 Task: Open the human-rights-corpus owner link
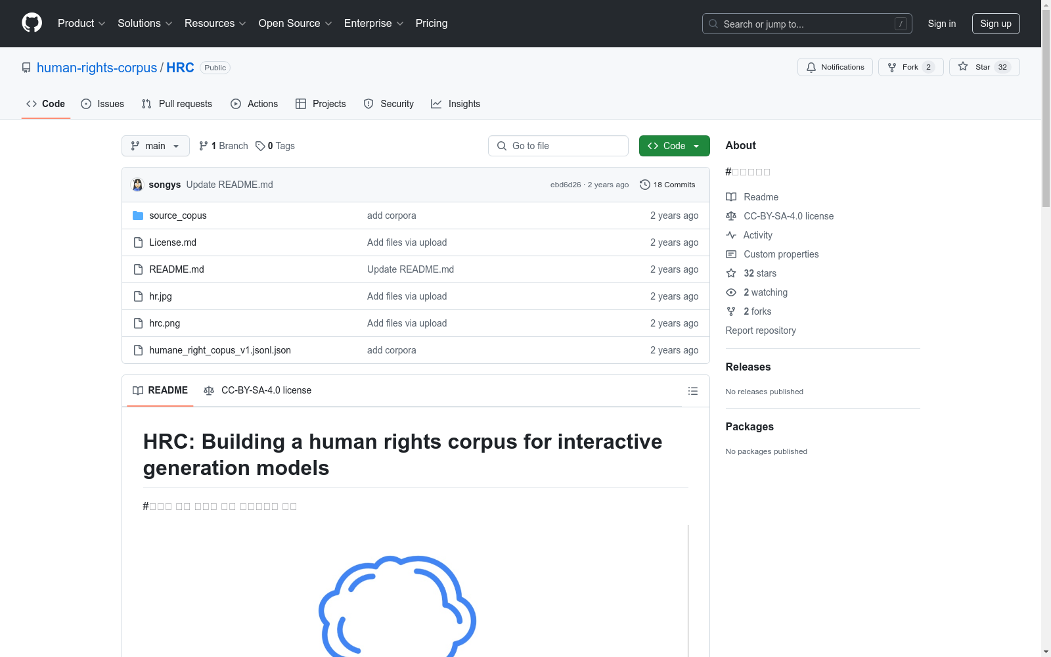[x=97, y=68]
